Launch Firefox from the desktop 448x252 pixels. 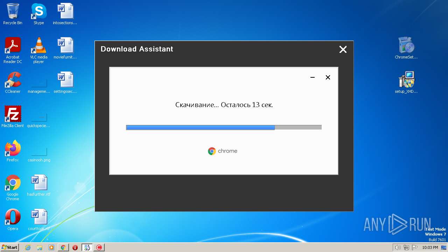[x=13, y=151]
